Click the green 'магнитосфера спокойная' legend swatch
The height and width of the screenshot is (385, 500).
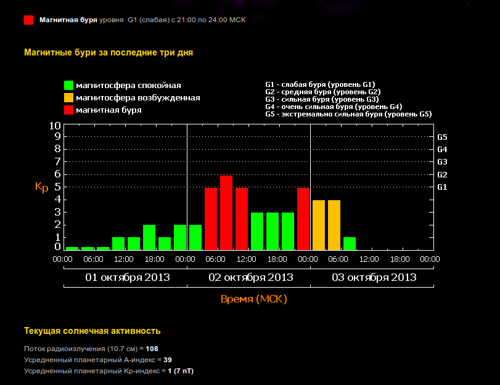(x=69, y=86)
